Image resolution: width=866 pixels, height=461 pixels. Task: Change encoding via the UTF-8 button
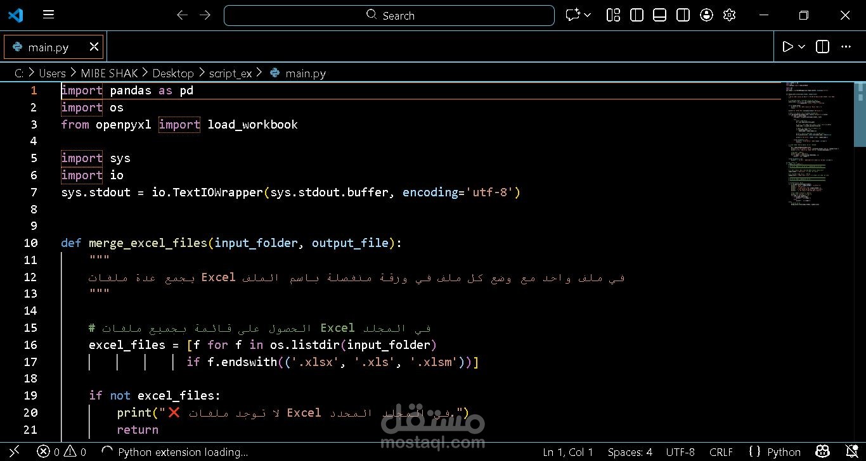[x=680, y=452]
